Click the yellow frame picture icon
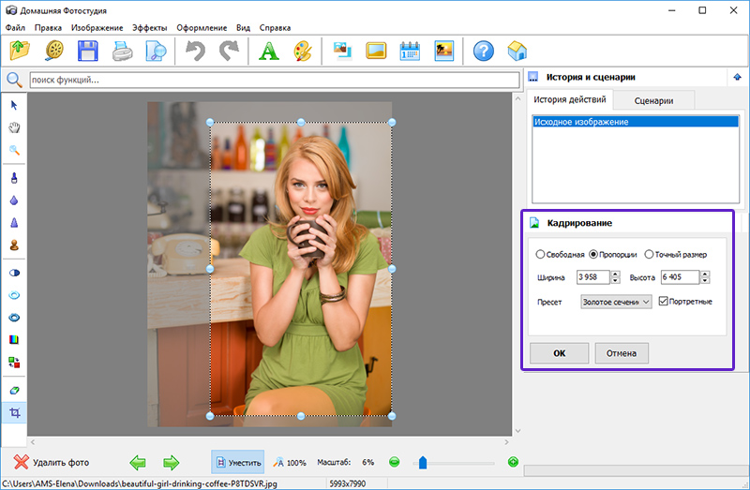The width and height of the screenshot is (750, 490). (376, 51)
